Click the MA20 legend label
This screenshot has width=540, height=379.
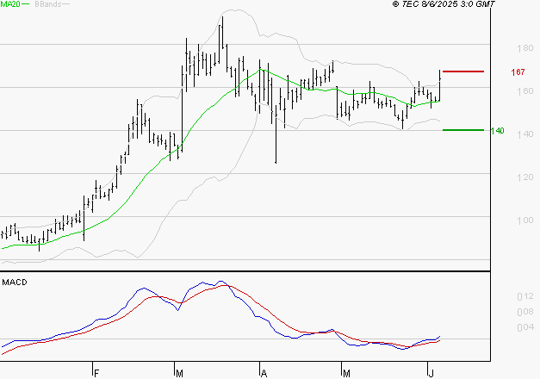tap(10, 3)
